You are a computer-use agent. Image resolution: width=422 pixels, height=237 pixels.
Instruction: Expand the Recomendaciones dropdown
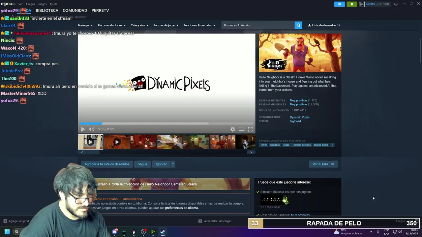112,25
